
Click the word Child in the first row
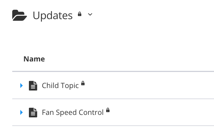click(49, 86)
